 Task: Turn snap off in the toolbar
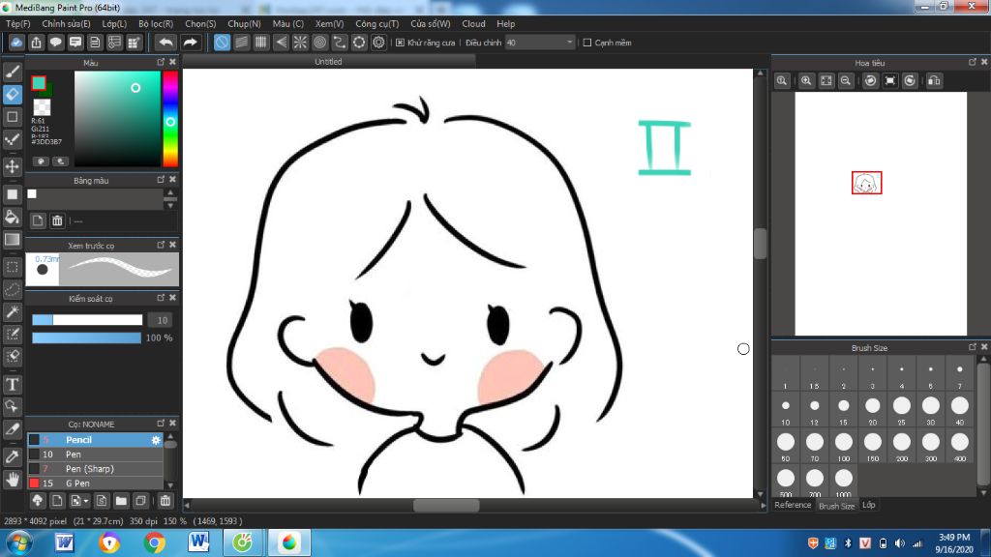[222, 43]
